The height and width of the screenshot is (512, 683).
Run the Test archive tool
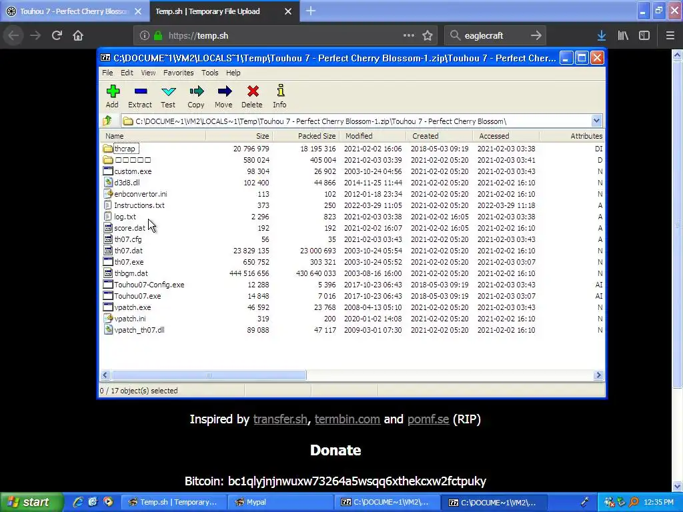(168, 91)
